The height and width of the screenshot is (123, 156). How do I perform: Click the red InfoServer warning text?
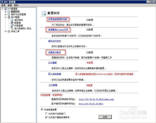(x=104, y=74)
